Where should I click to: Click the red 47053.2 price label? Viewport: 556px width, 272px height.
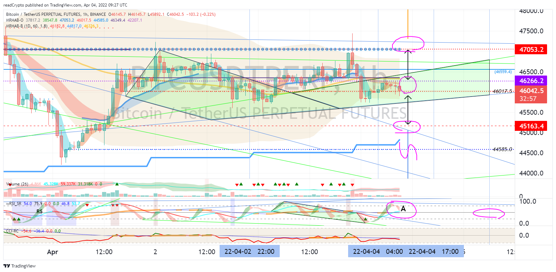click(x=531, y=49)
